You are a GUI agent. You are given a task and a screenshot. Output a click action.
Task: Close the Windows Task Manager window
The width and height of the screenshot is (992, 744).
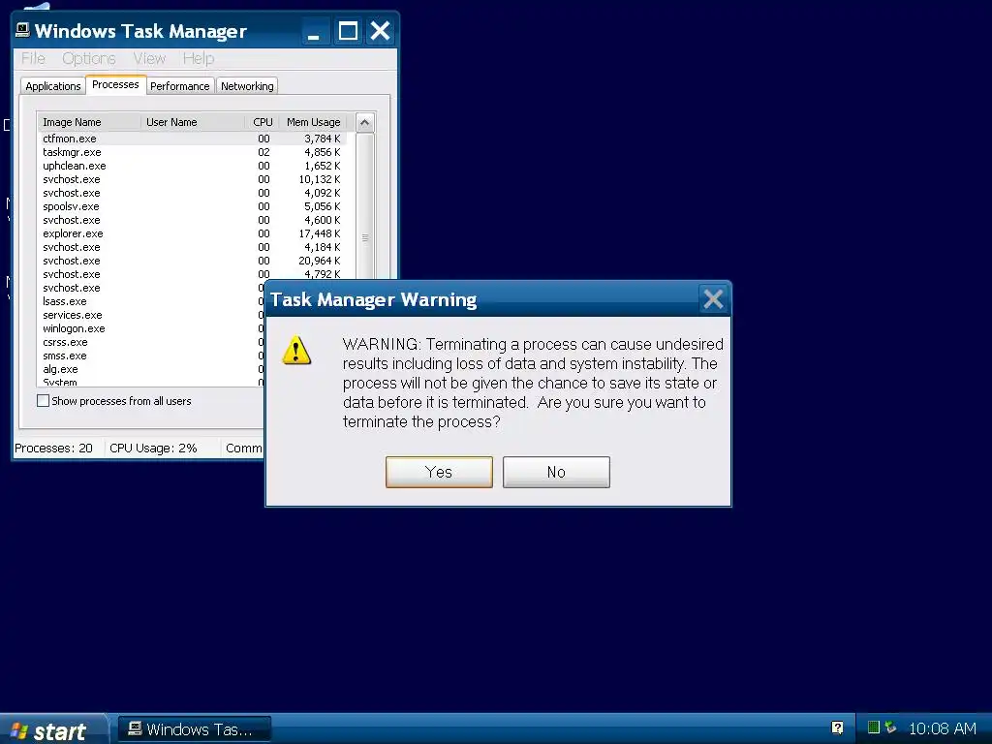380,31
